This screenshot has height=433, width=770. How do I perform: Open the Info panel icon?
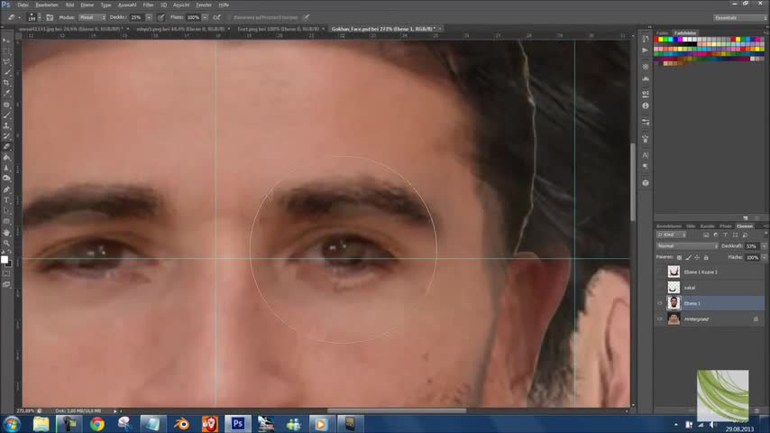[x=646, y=106]
